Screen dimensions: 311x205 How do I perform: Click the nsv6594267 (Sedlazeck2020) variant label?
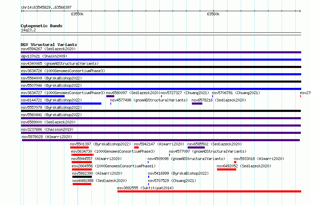coord(48,49)
